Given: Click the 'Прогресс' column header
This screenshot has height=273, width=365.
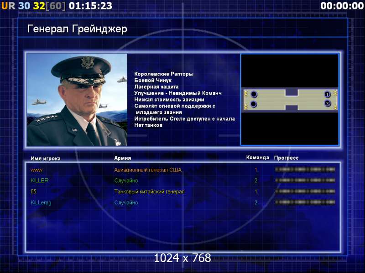Looking at the screenshot, I should click(286, 158).
